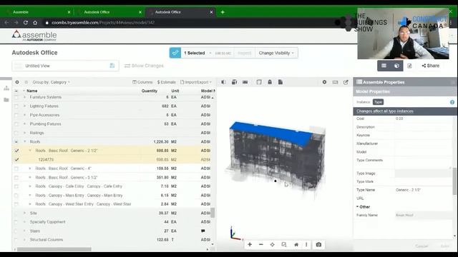Screen dimensions: 458x257
Task: Open viewer settings gear icon
Action: pyautogui.click(x=324, y=82)
